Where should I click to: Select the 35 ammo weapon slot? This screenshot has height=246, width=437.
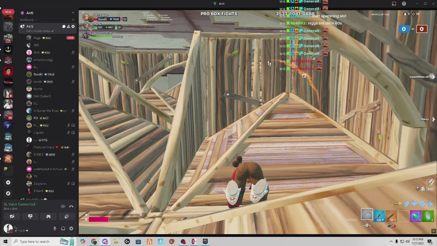click(391, 216)
